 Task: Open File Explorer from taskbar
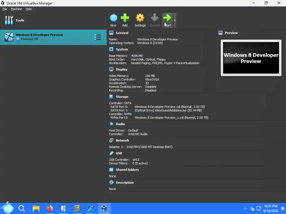pos(36,208)
